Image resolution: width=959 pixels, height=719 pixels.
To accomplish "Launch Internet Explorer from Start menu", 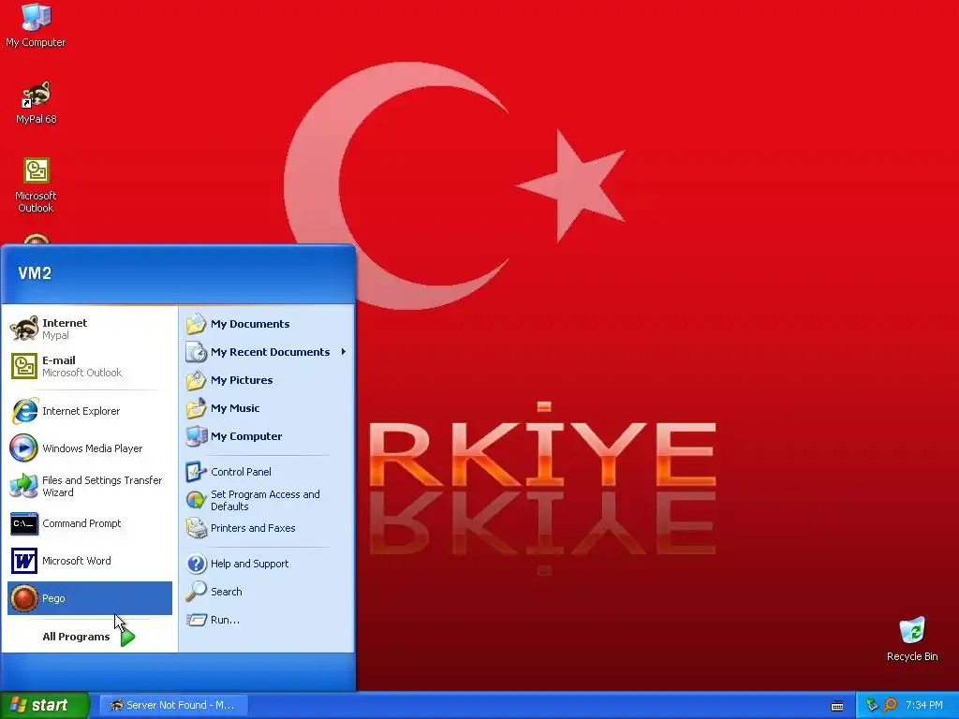I will (x=90, y=411).
